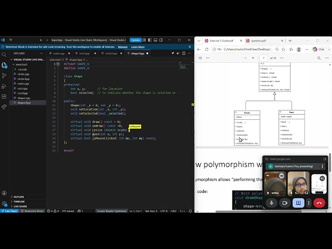Open Customize Layout in VS Code title bar
This screenshot has height=249, width=332.
click(144, 40)
